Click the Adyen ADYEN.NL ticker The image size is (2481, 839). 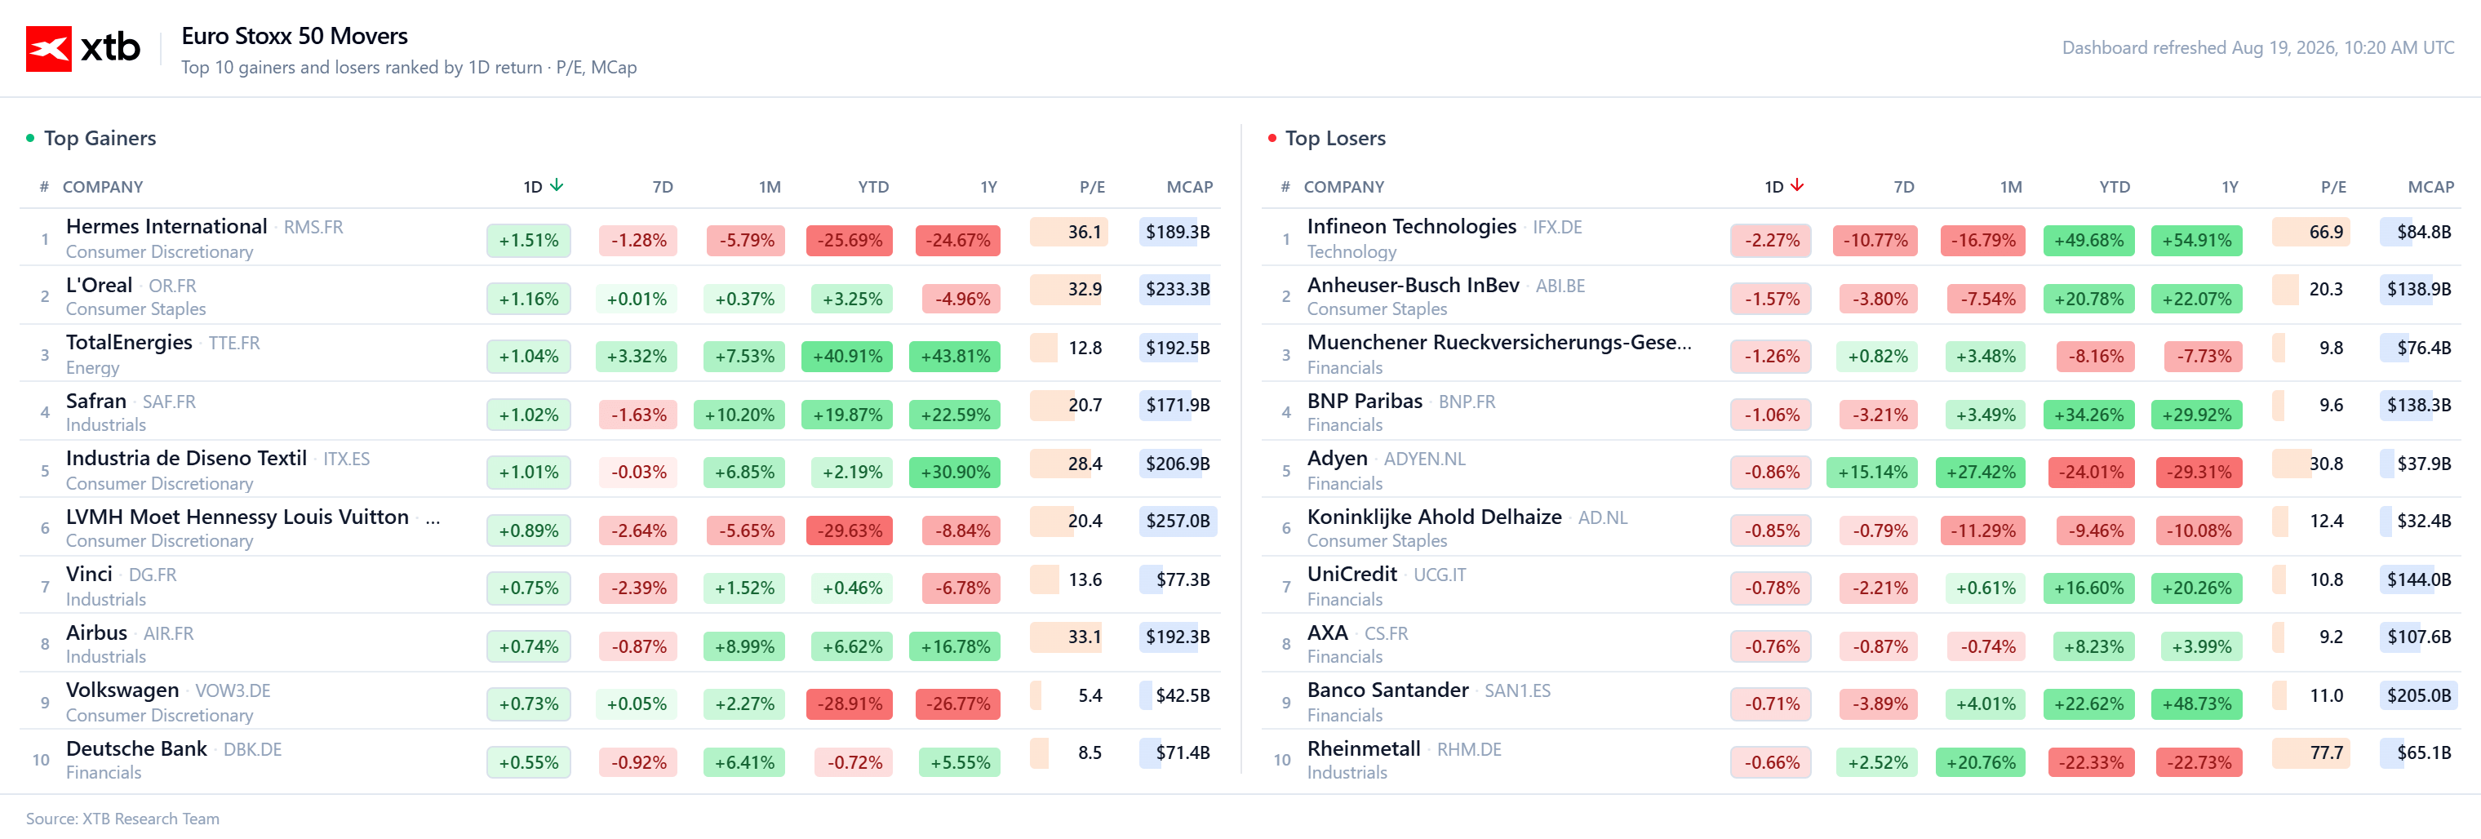pos(1423,459)
